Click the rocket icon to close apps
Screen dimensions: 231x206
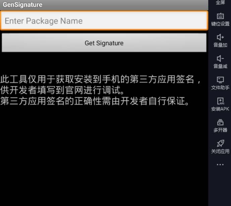click(x=220, y=143)
